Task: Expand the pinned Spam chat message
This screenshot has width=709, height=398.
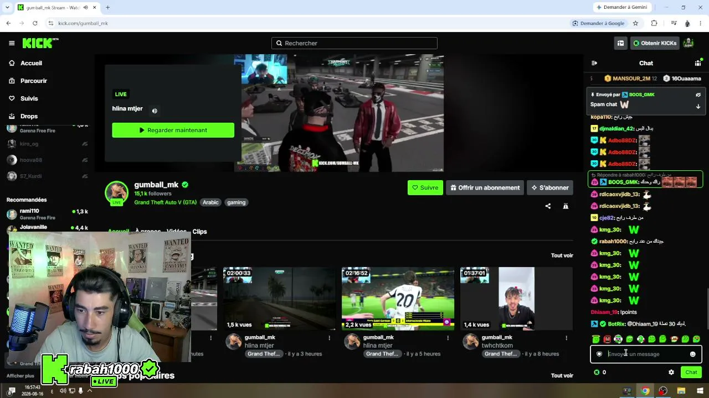Action: pos(698,106)
